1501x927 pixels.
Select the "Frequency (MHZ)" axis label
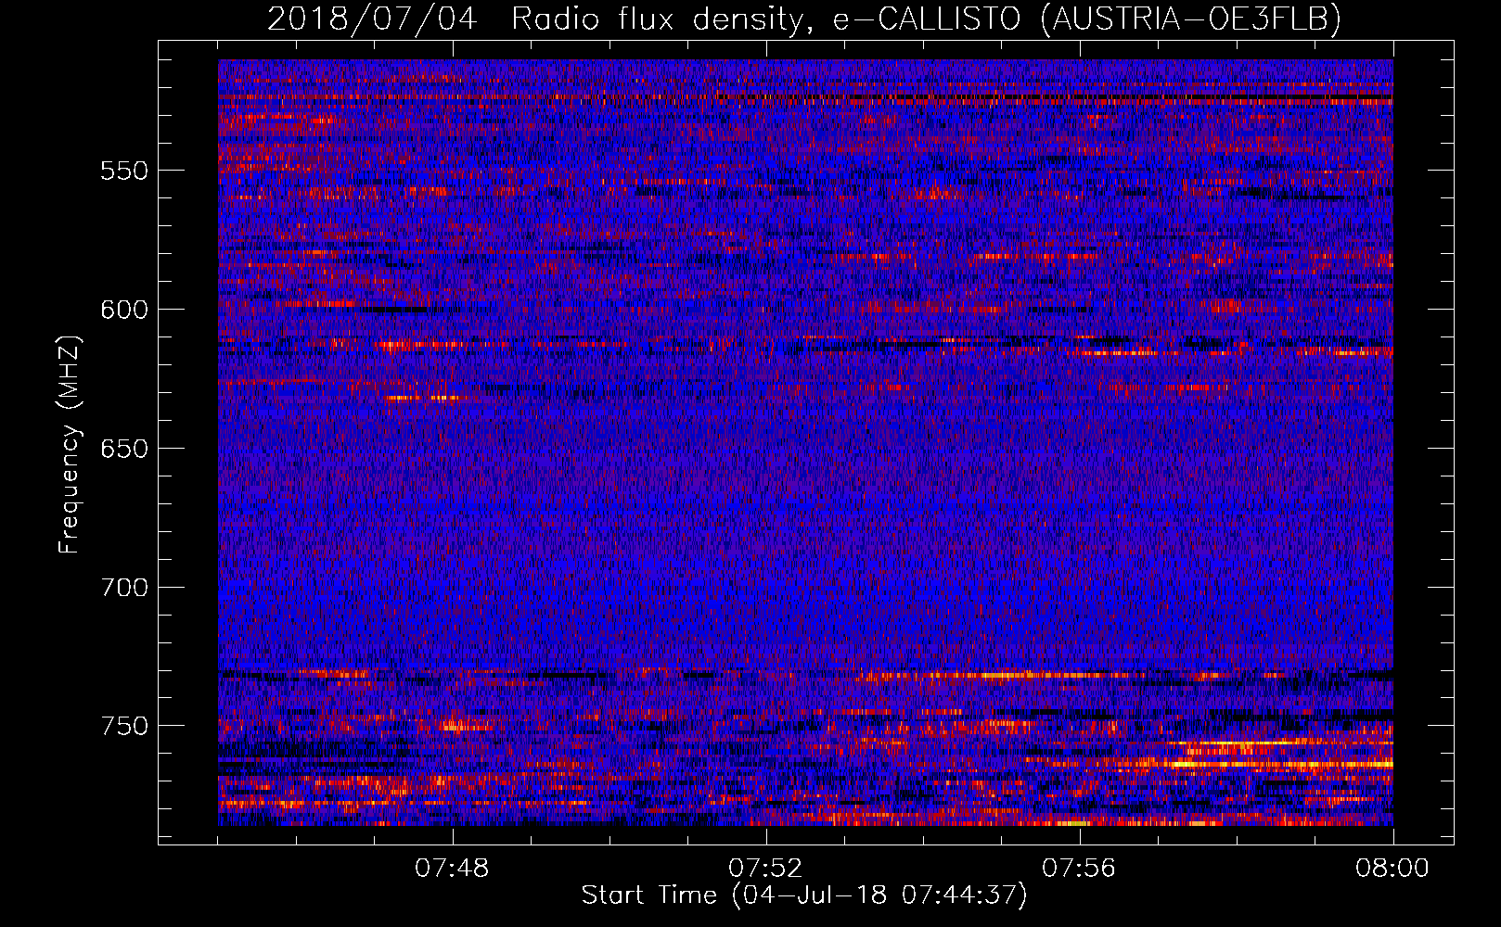pyautogui.click(x=70, y=444)
